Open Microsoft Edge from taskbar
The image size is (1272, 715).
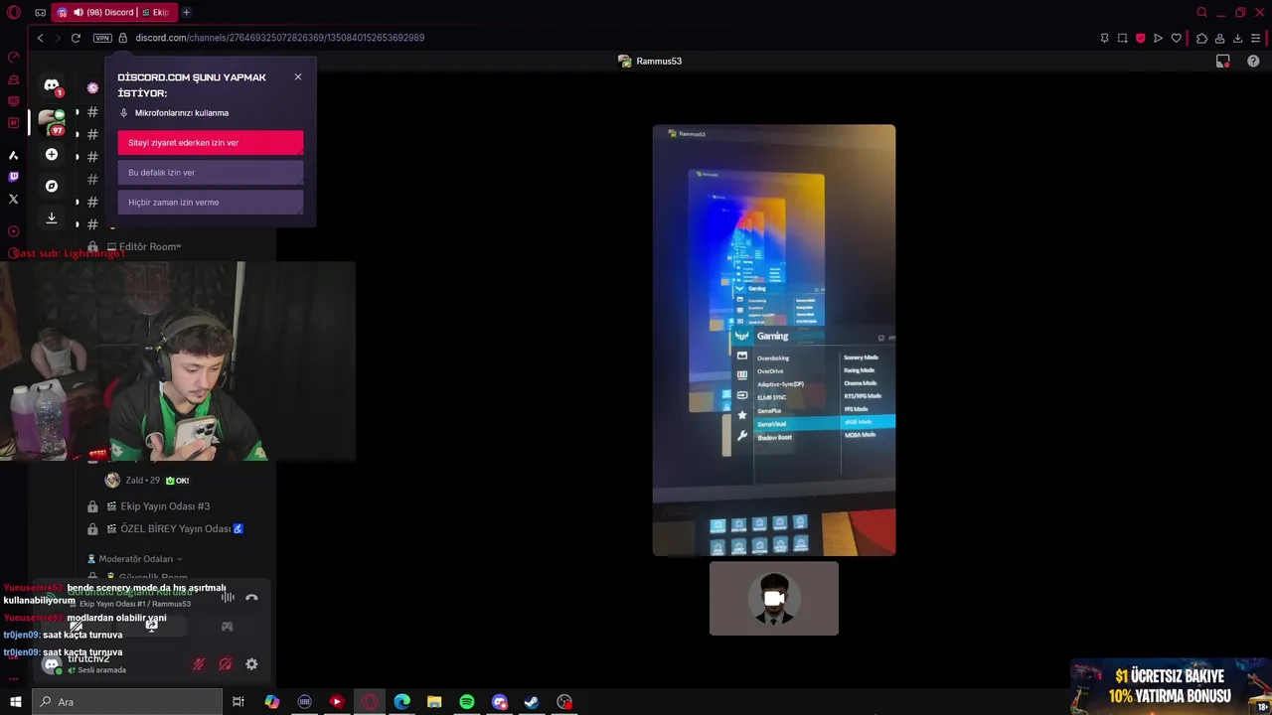point(401,702)
